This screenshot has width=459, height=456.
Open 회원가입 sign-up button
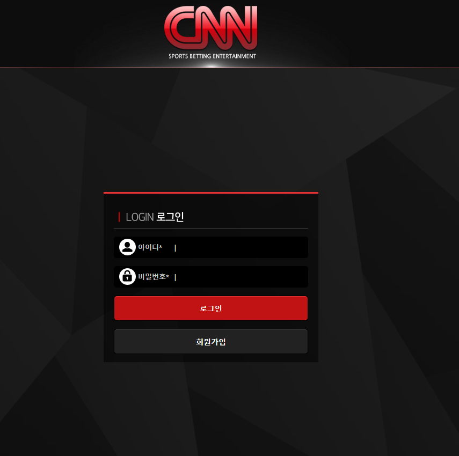tap(211, 342)
